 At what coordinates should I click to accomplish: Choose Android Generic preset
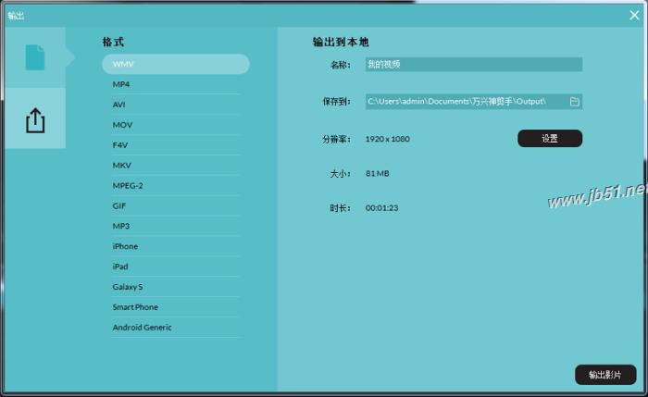pyautogui.click(x=176, y=328)
